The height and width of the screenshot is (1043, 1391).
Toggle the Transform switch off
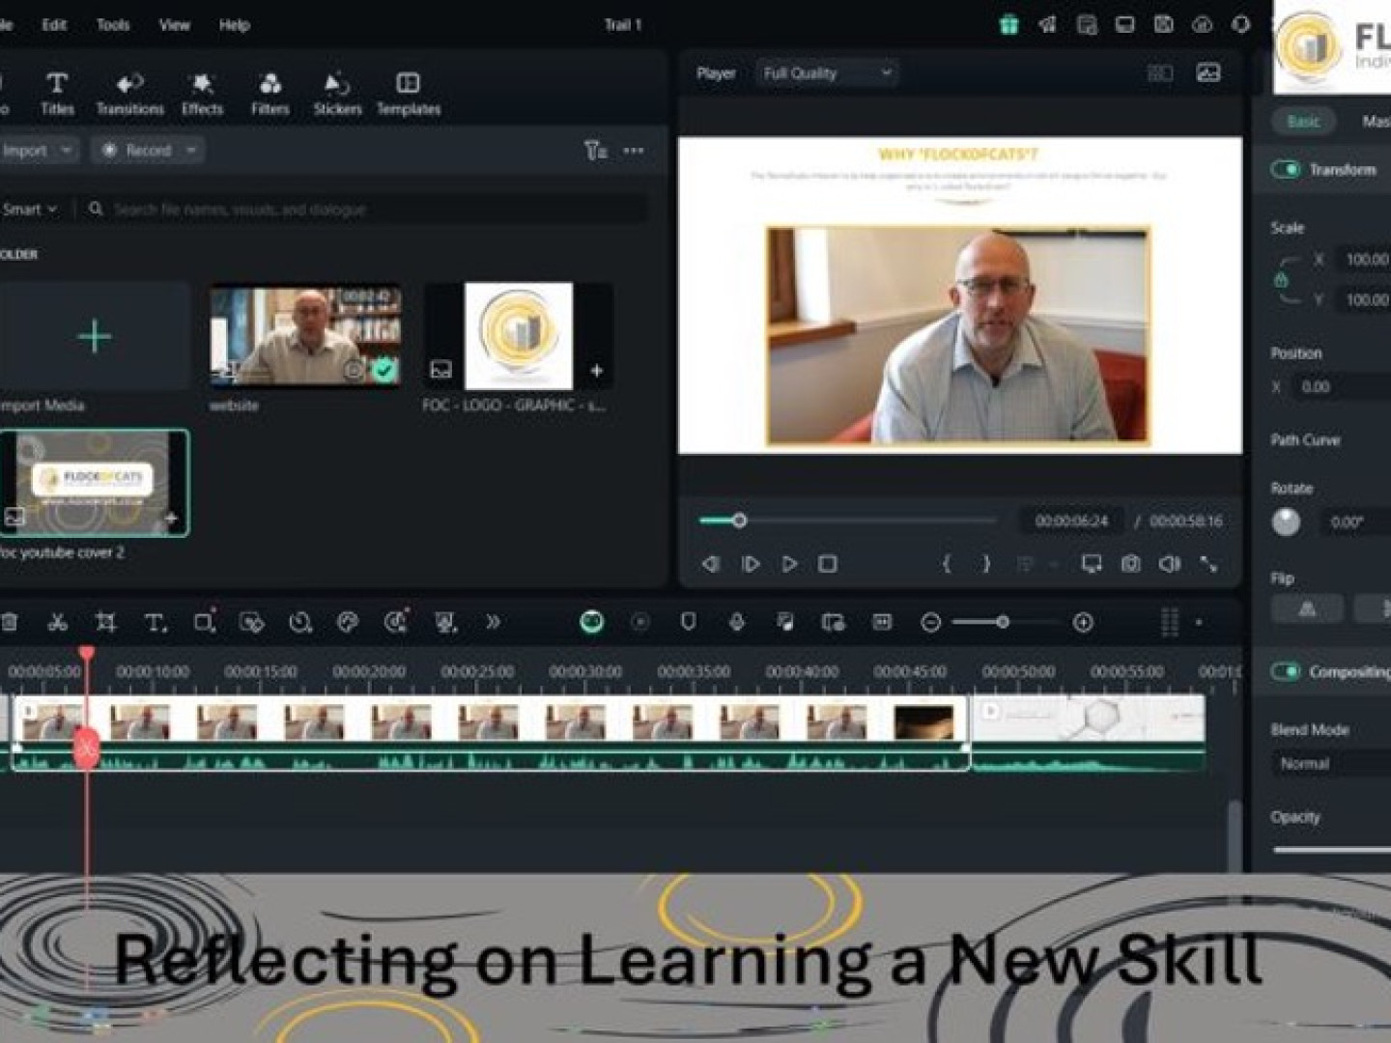[1286, 169]
